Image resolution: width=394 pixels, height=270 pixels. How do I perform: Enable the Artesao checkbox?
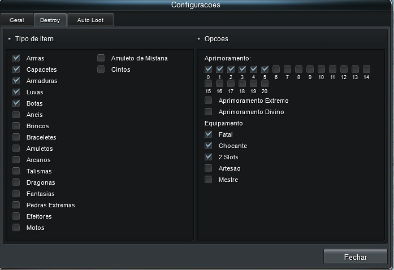(209, 168)
